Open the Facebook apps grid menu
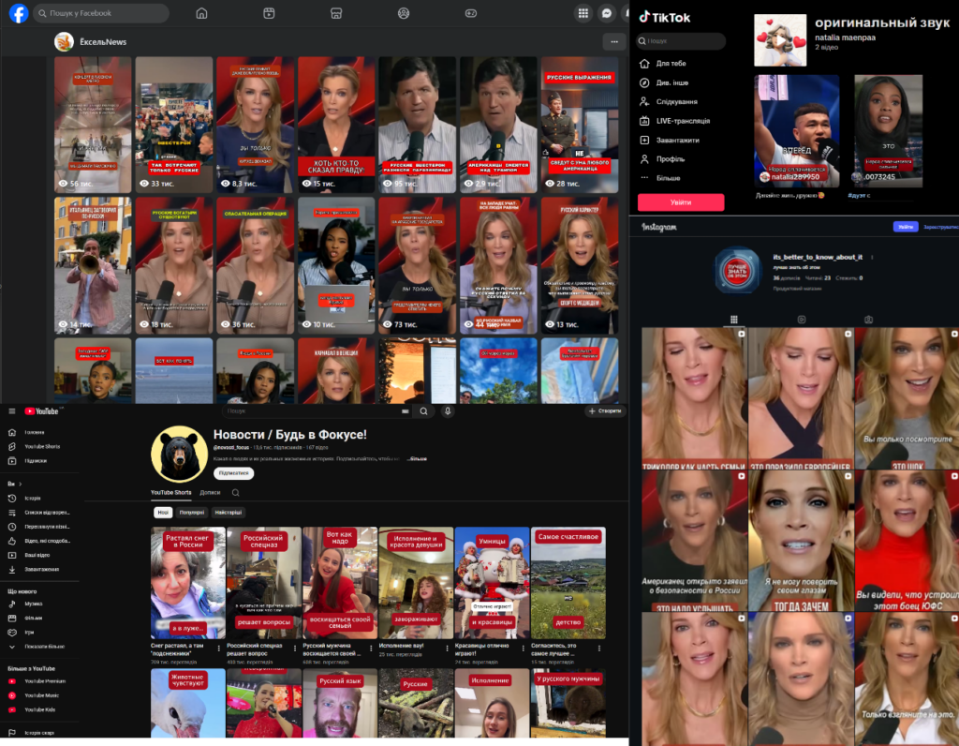 pyautogui.click(x=583, y=13)
